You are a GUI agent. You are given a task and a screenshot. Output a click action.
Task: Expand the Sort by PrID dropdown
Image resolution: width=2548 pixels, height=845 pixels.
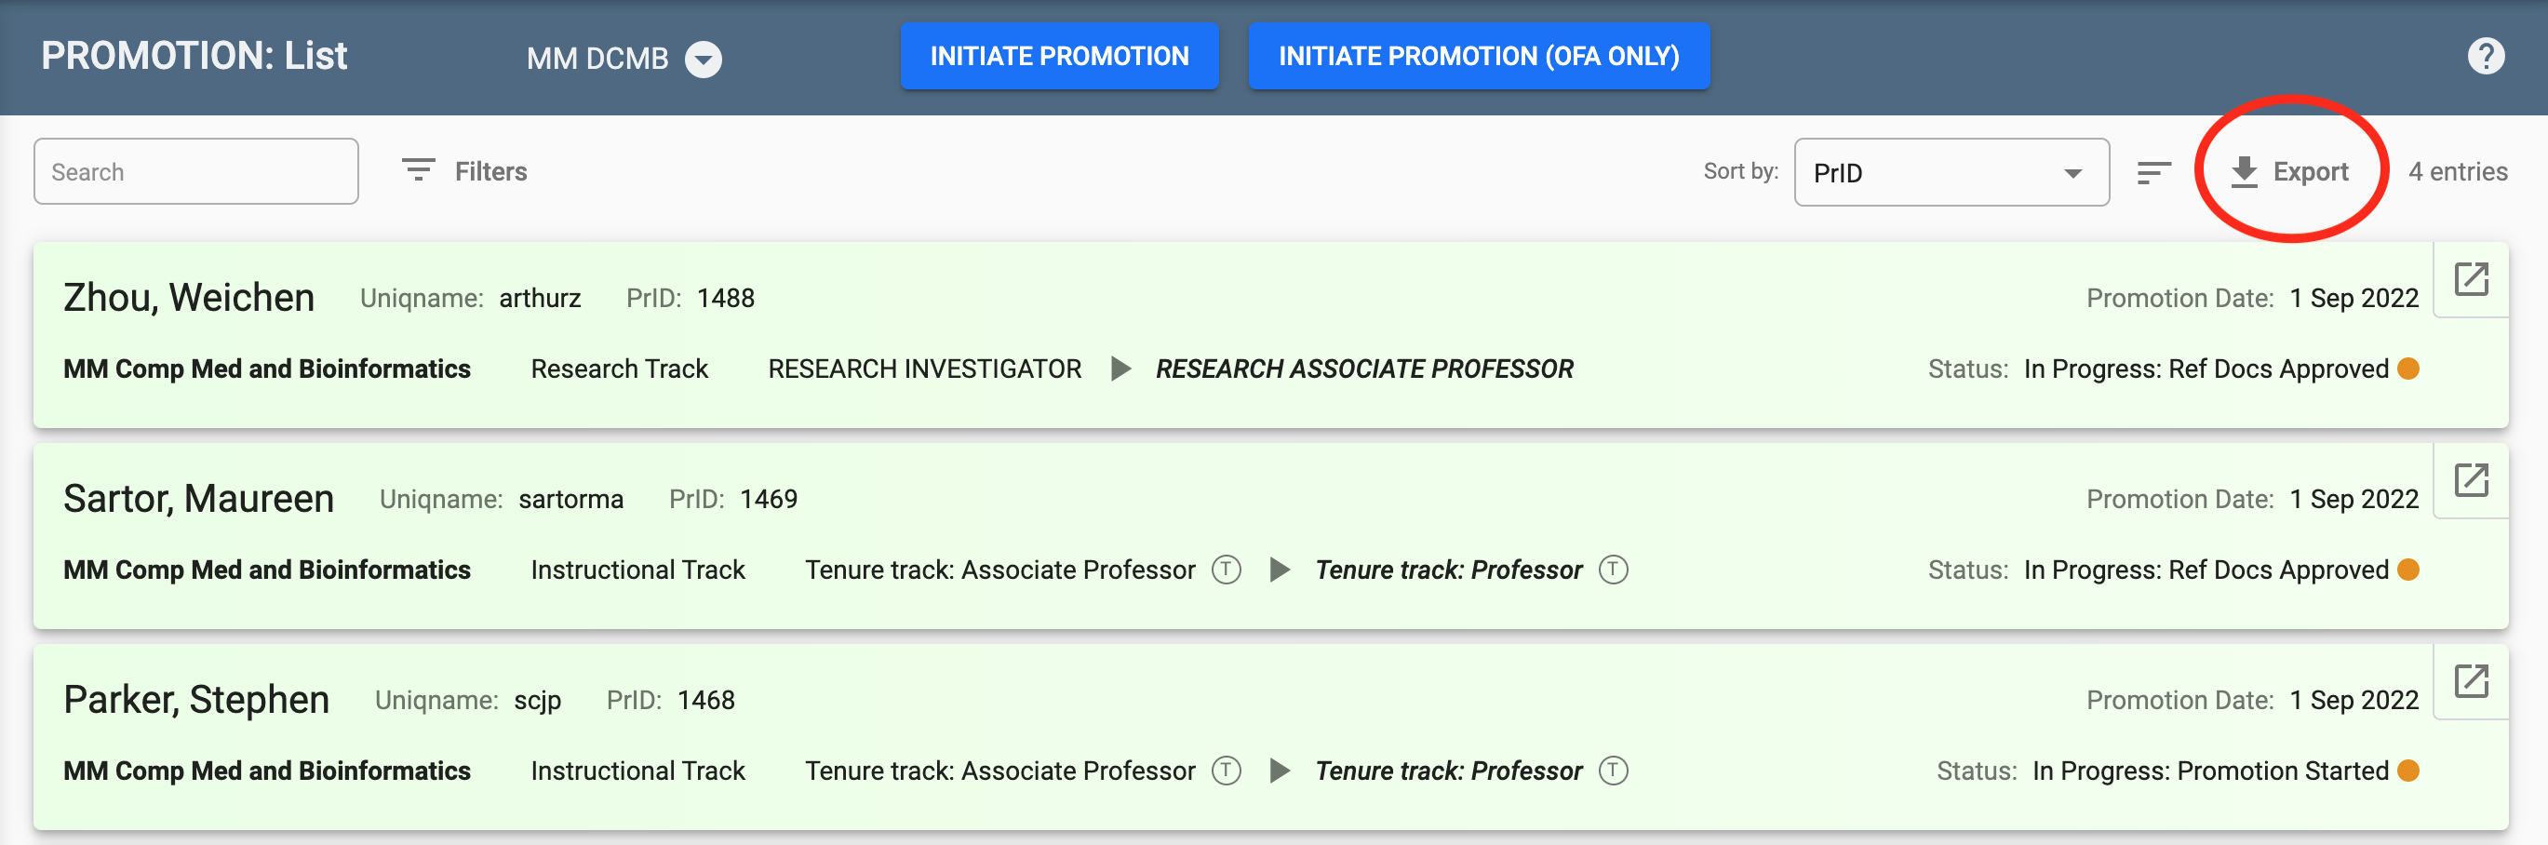click(x=1951, y=172)
